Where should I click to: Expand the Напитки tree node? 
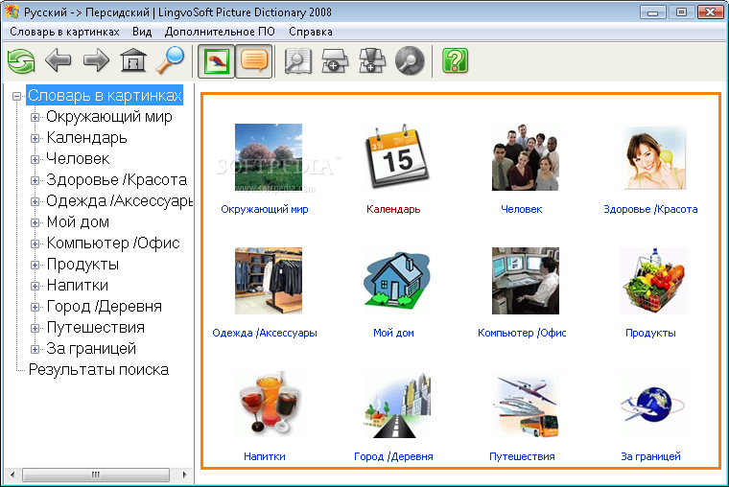tap(35, 286)
